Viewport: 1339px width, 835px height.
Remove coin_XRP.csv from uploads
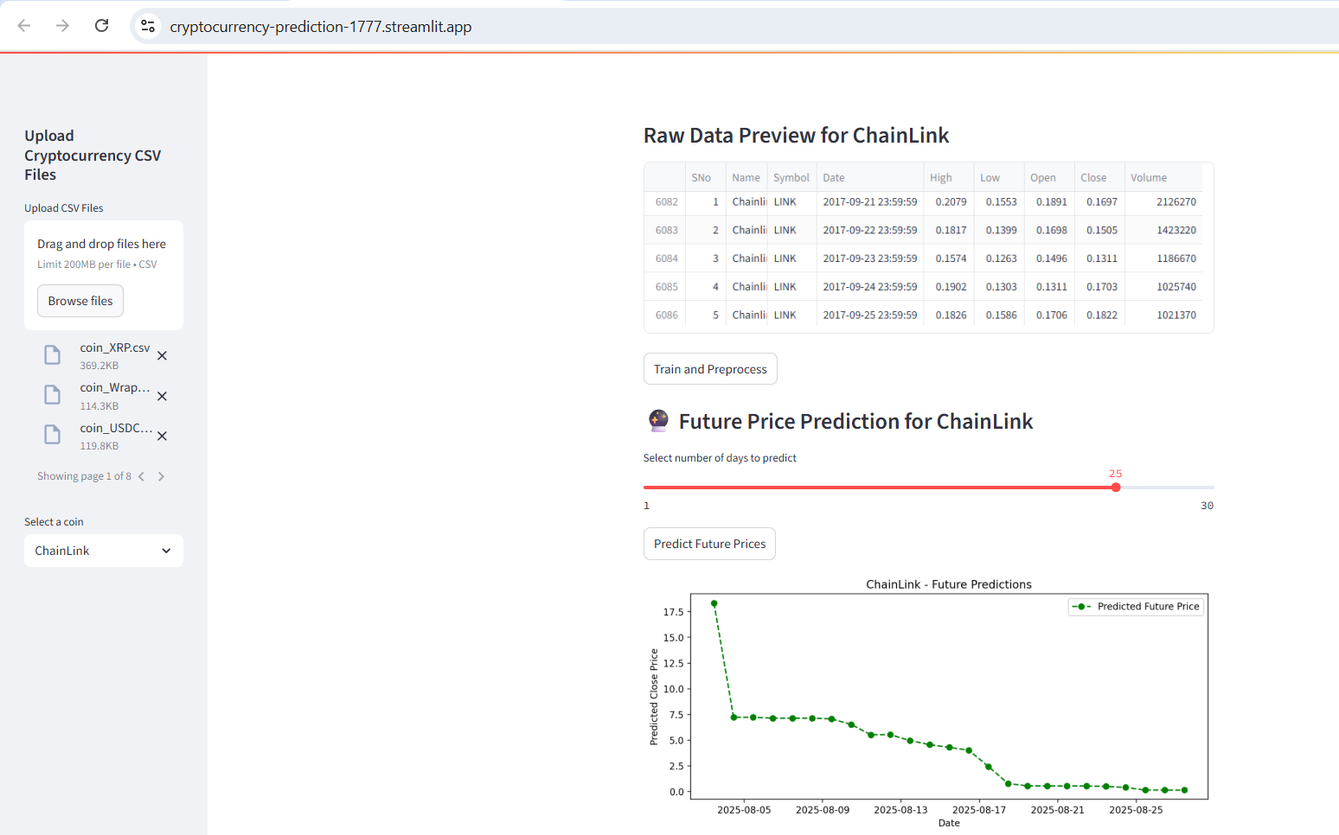tap(162, 355)
